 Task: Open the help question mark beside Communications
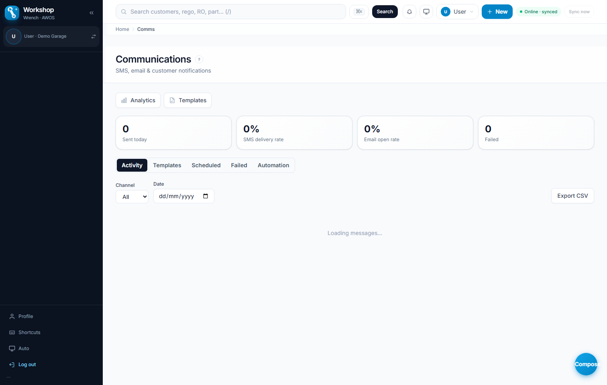[199, 59]
